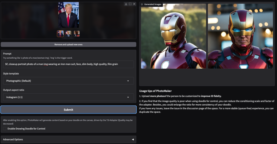Click the aspect ratio dropdown arrow

(128, 97)
